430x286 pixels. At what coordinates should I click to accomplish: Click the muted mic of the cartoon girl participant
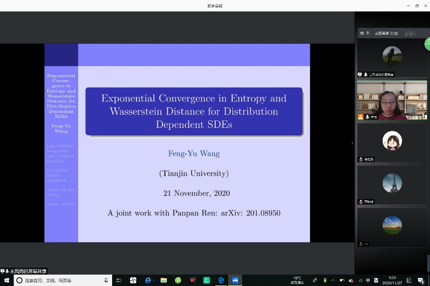click(361, 160)
